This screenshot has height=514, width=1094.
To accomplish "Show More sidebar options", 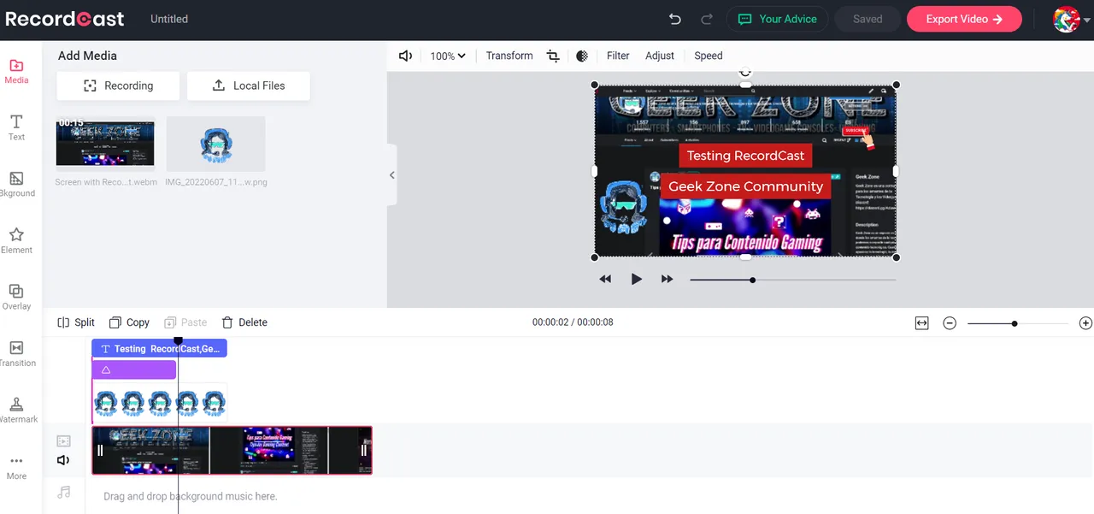I will tap(16, 467).
